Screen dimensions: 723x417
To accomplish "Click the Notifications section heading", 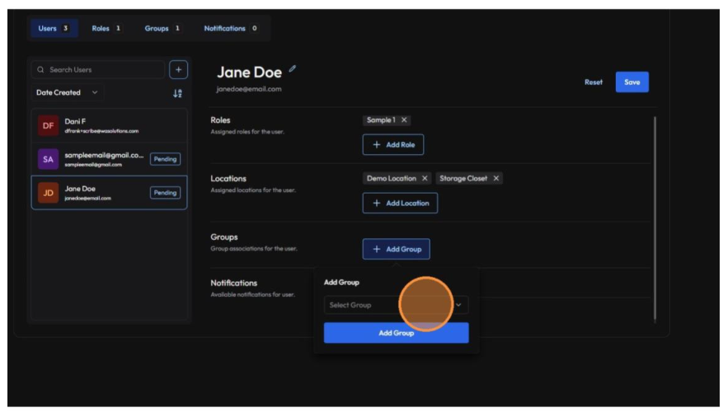I will (x=234, y=283).
